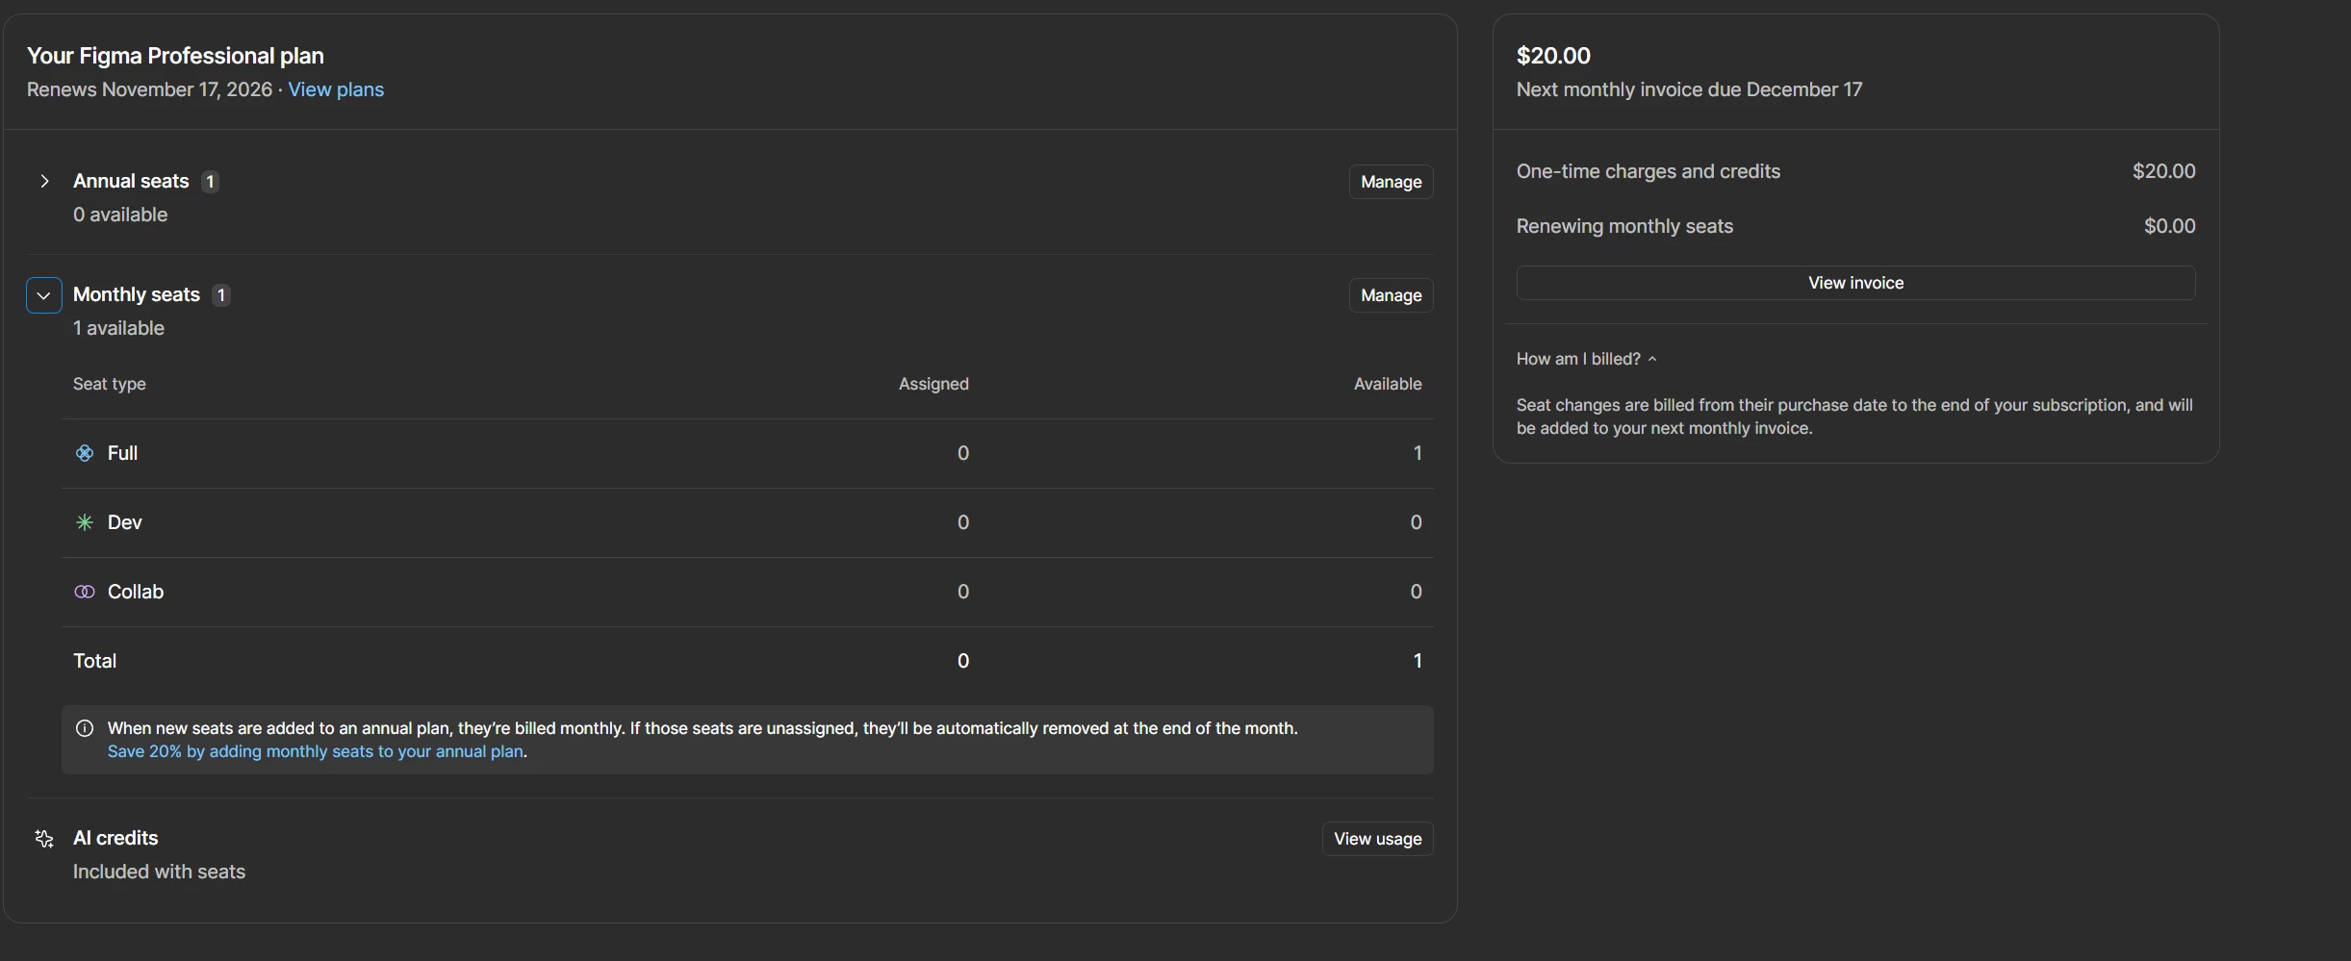Click the Annual seats count badge

click(x=210, y=182)
